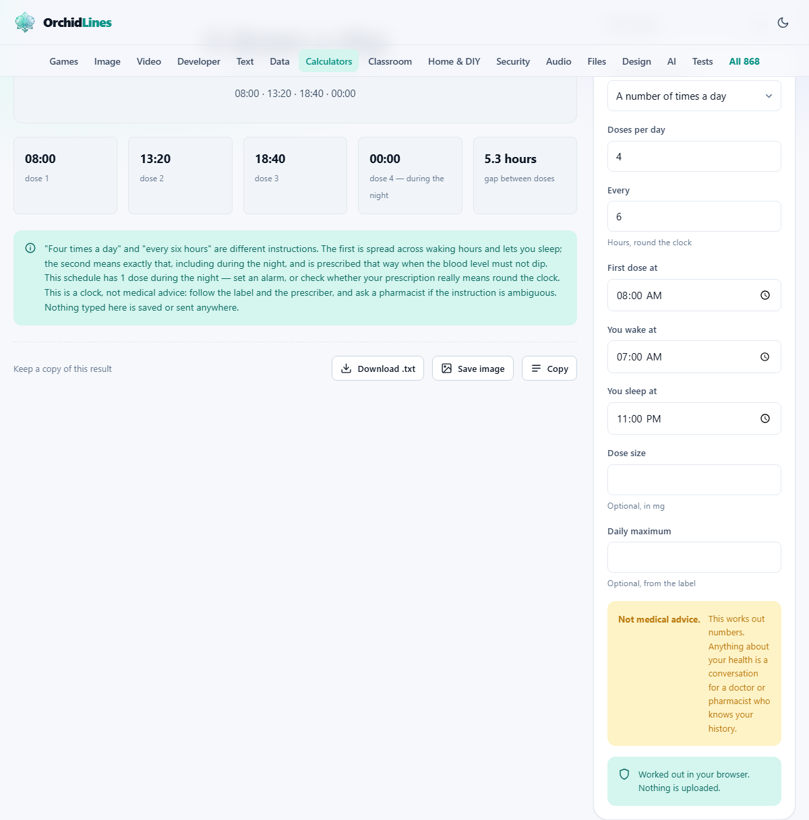Open the Home & DIY category
This screenshot has width=809, height=820.
[454, 61]
